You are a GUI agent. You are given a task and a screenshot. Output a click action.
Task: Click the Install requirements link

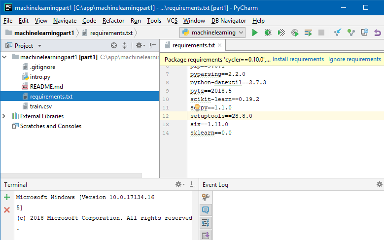298,59
